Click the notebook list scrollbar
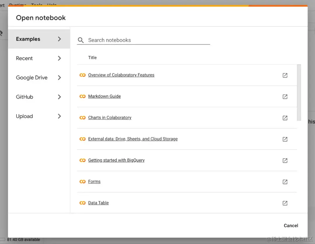Image resolution: width=315 pixels, height=244 pixels. tap(299, 92)
